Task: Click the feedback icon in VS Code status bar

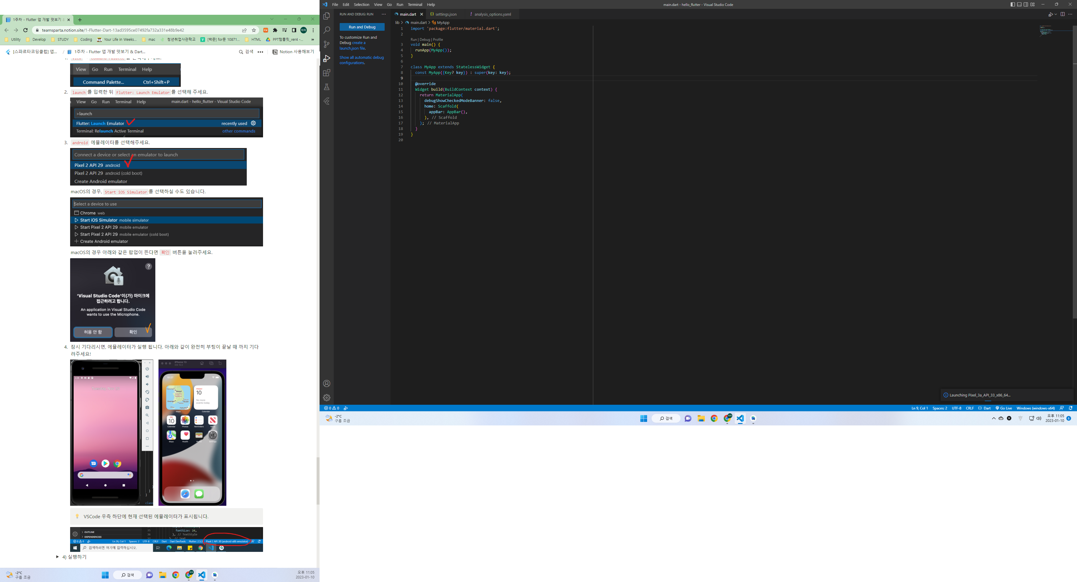Action: (x=1062, y=408)
